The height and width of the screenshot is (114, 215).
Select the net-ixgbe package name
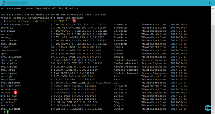[8, 80]
